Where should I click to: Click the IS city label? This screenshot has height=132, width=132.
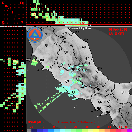coord(98,89)
